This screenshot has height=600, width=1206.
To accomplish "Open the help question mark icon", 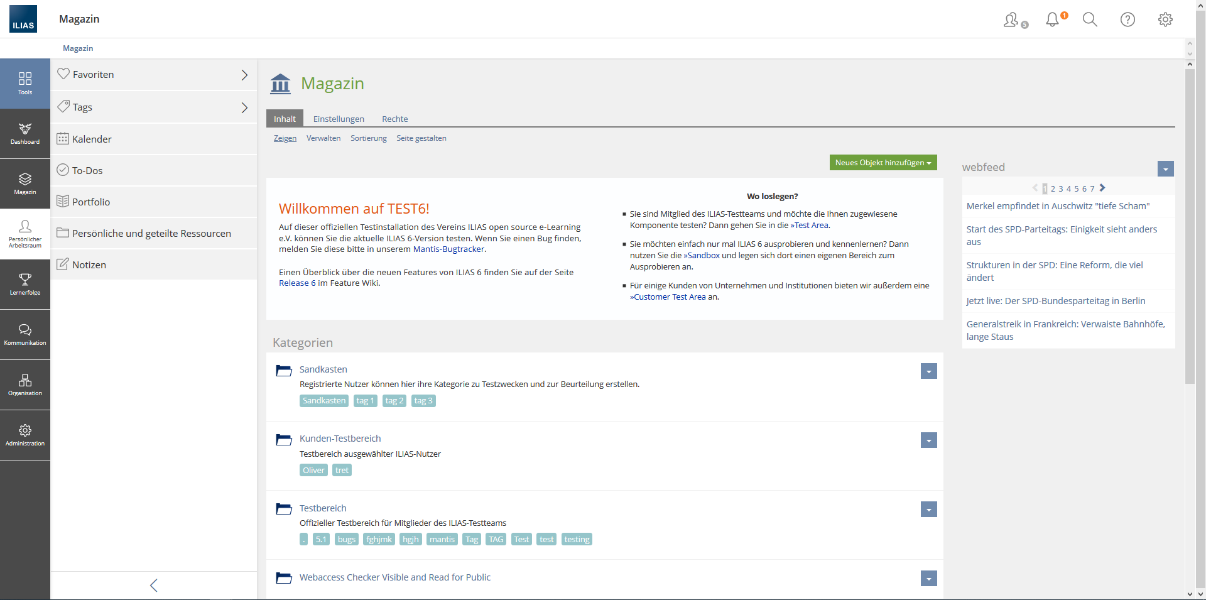I will pos(1127,19).
